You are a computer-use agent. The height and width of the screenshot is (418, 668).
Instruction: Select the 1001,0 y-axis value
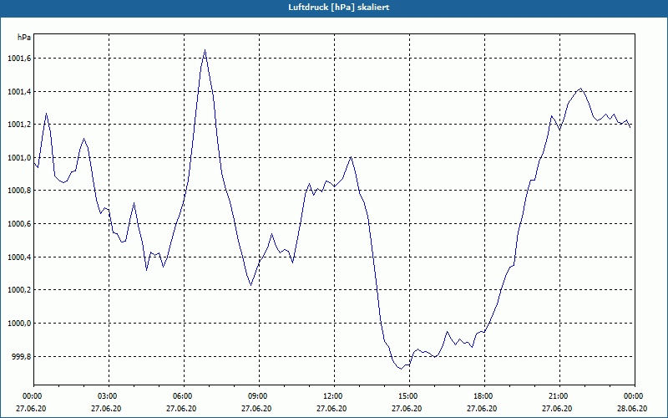(18, 158)
